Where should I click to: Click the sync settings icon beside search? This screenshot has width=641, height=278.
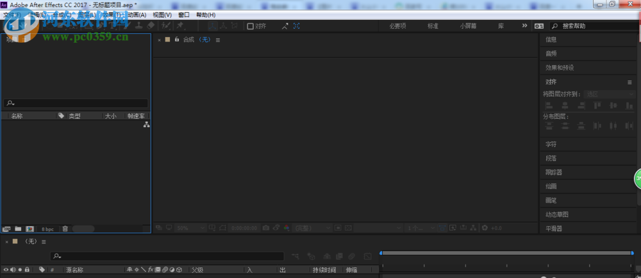[539, 26]
